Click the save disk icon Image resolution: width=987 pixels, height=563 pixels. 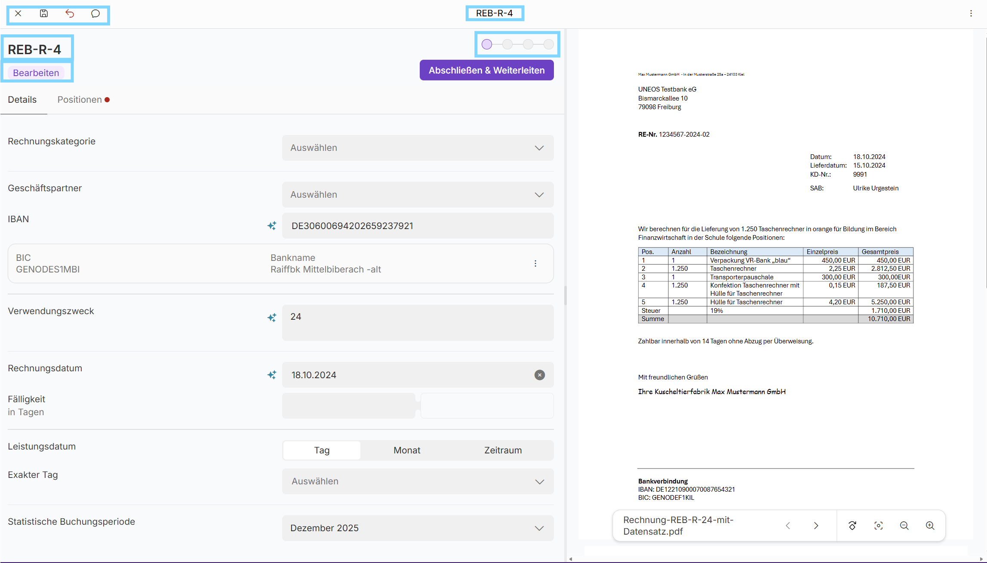[x=44, y=14]
